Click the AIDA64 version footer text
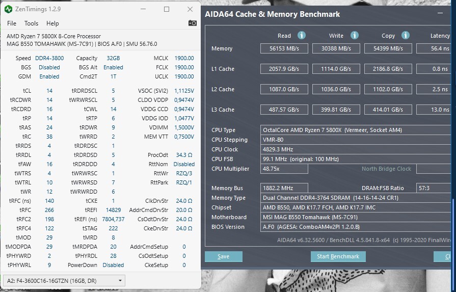 (364, 240)
